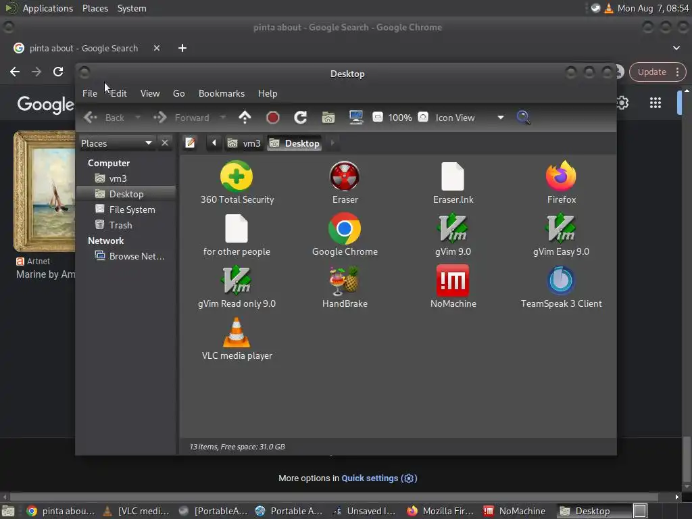Click the Chrome Update button
692x519 pixels.
(x=658, y=72)
